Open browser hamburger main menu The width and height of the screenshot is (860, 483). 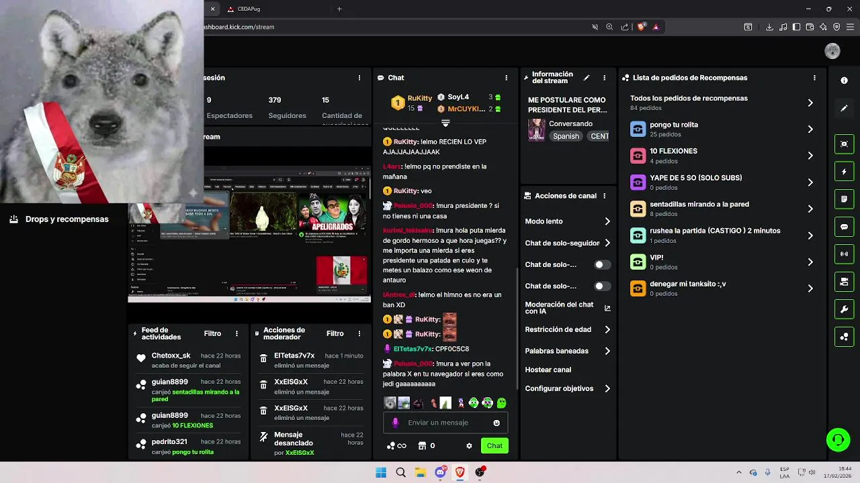pos(850,27)
